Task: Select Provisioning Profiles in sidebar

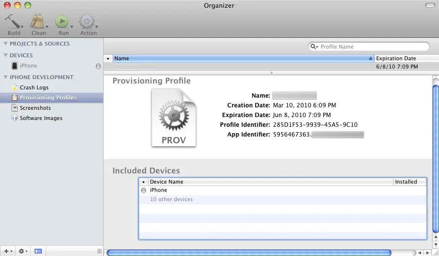Action: point(48,98)
